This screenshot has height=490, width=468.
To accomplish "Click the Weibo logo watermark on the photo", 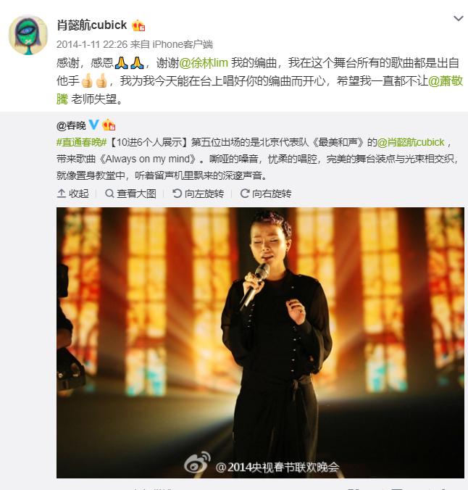I will click(197, 462).
